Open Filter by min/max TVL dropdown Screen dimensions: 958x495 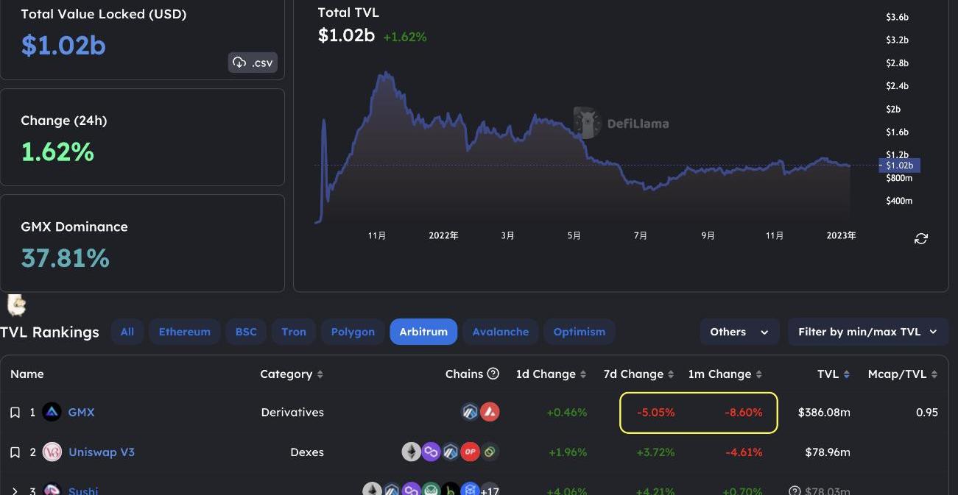(867, 332)
